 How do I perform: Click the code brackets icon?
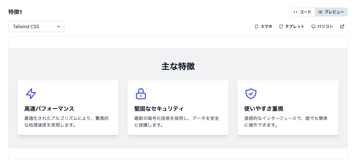point(296,12)
